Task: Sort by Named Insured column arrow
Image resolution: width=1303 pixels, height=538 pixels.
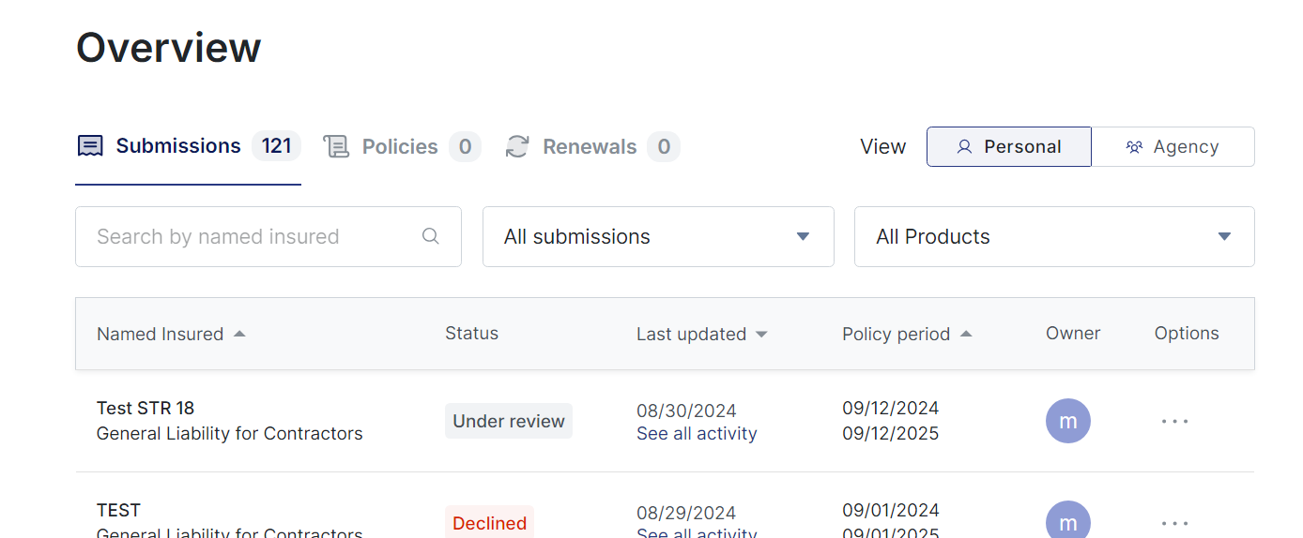Action: pyautogui.click(x=239, y=334)
